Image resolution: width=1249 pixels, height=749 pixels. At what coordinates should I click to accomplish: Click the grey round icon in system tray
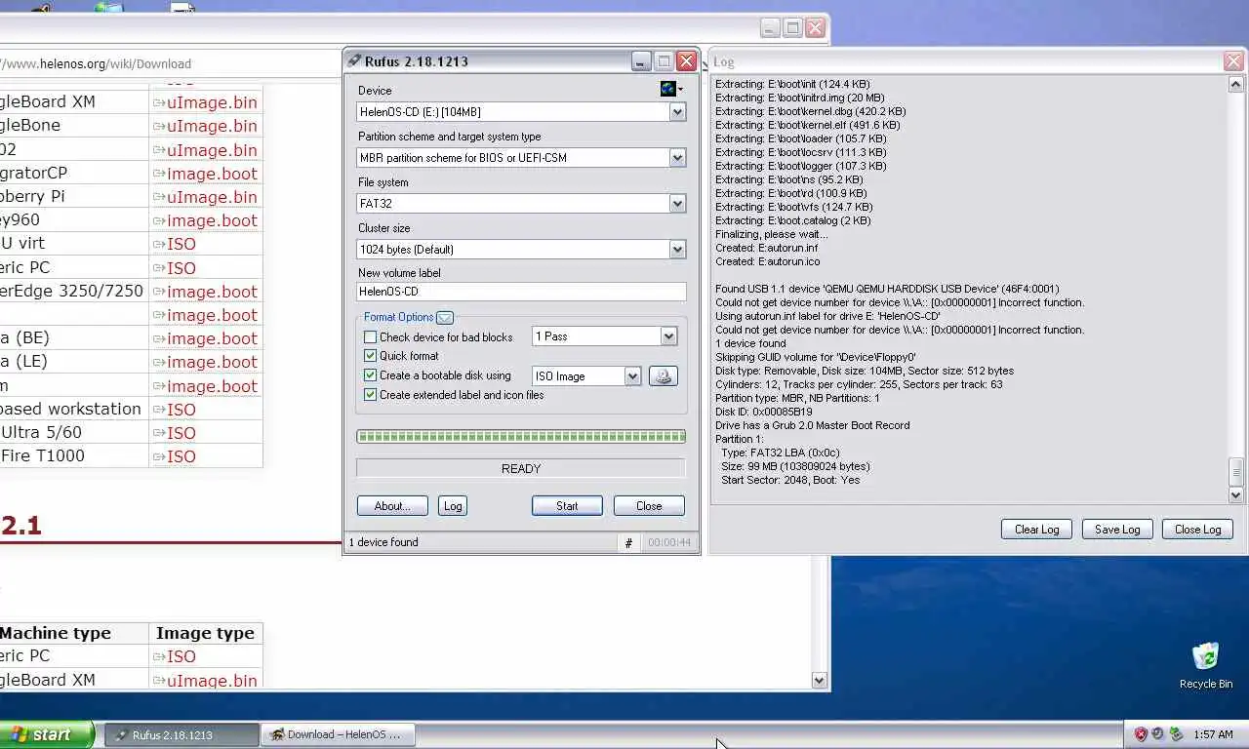pyautogui.click(x=1157, y=734)
